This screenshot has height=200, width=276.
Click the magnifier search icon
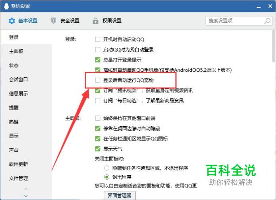coord(267,21)
